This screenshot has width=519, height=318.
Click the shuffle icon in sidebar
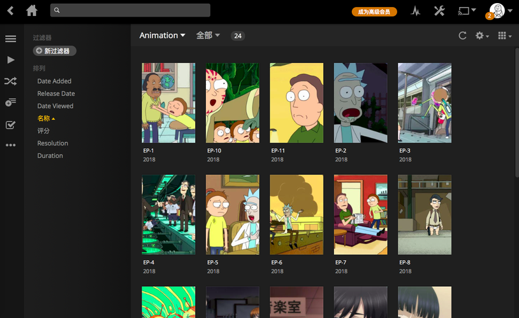click(x=10, y=81)
